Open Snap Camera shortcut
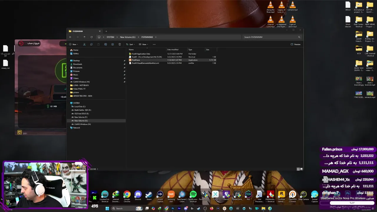This screenshot has width=377, height=212. tap(304, 196)
